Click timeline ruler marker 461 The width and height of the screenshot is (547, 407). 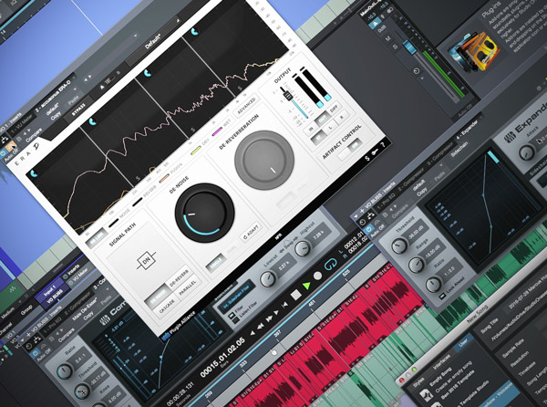click(313, 305)
